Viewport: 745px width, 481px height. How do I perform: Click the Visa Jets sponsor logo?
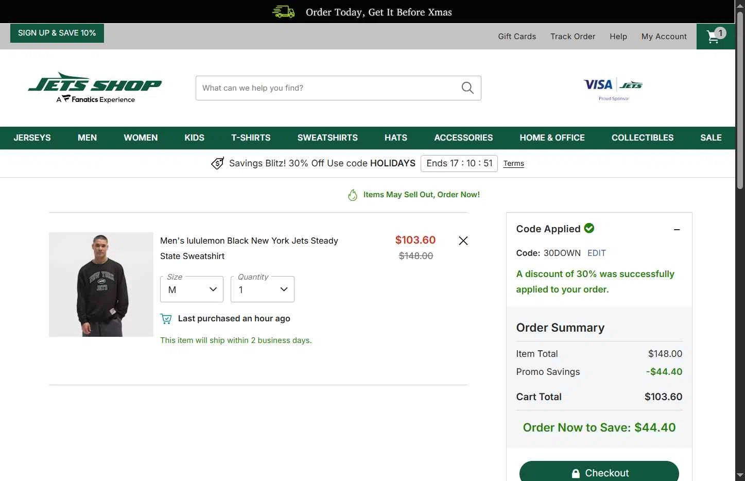(x=613, y=89)
